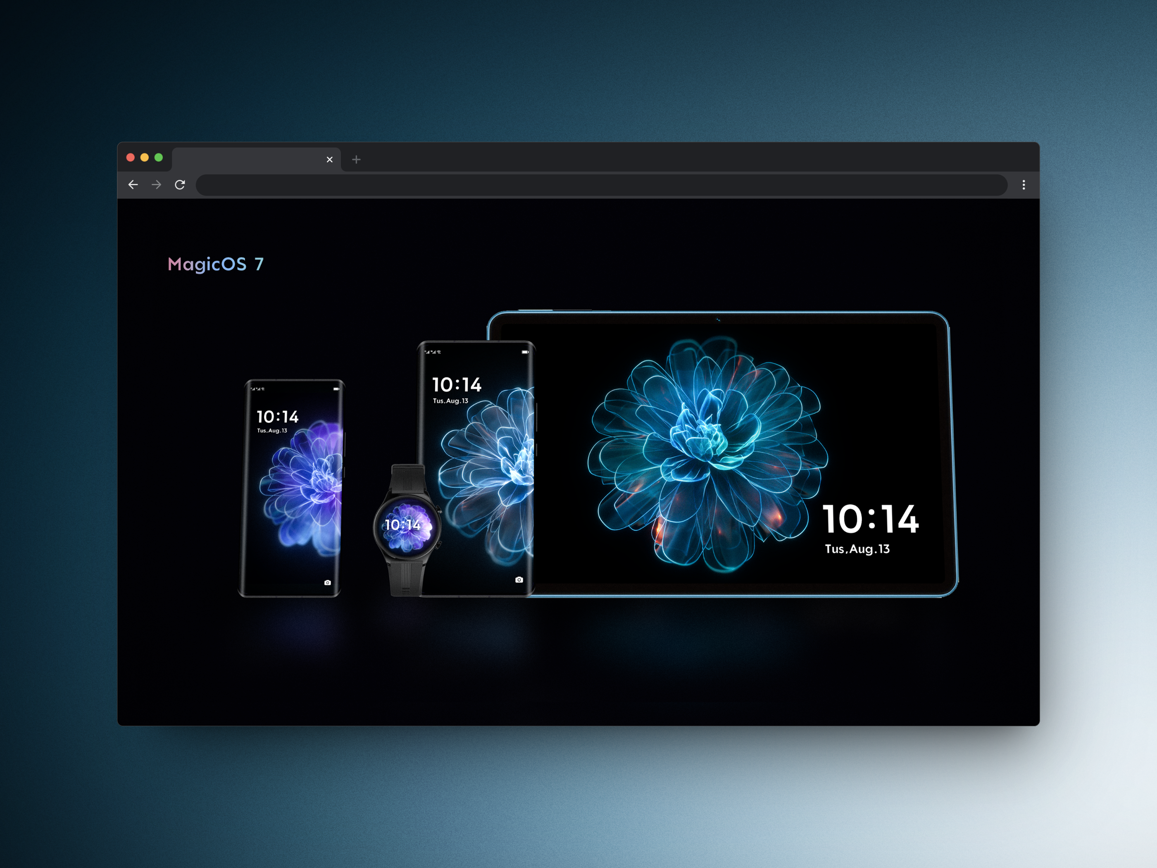This screenshot has height=868, width=1157.
Task: Select the current browser tab
Action: click(251, 159)
